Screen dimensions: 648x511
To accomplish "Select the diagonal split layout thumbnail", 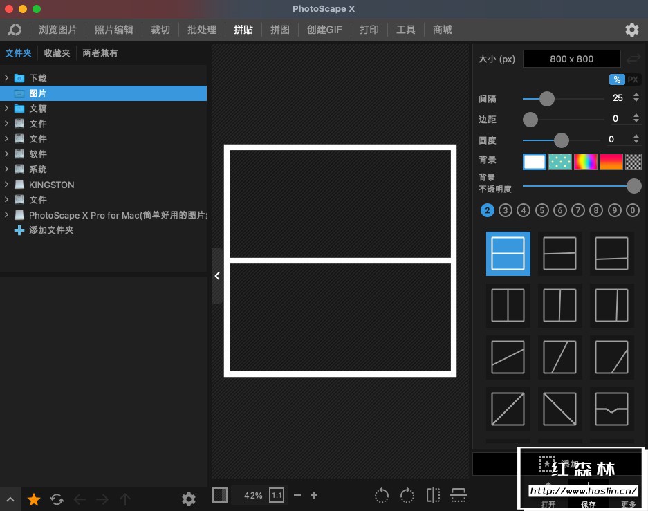I will coord(508,409).
